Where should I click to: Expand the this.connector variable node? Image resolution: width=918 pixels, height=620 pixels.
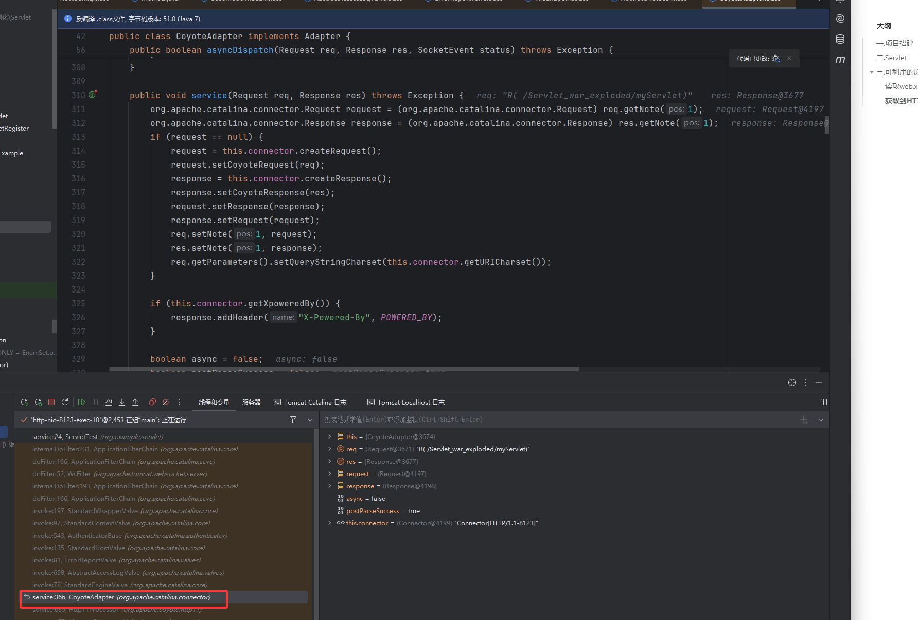click(329, 523)
